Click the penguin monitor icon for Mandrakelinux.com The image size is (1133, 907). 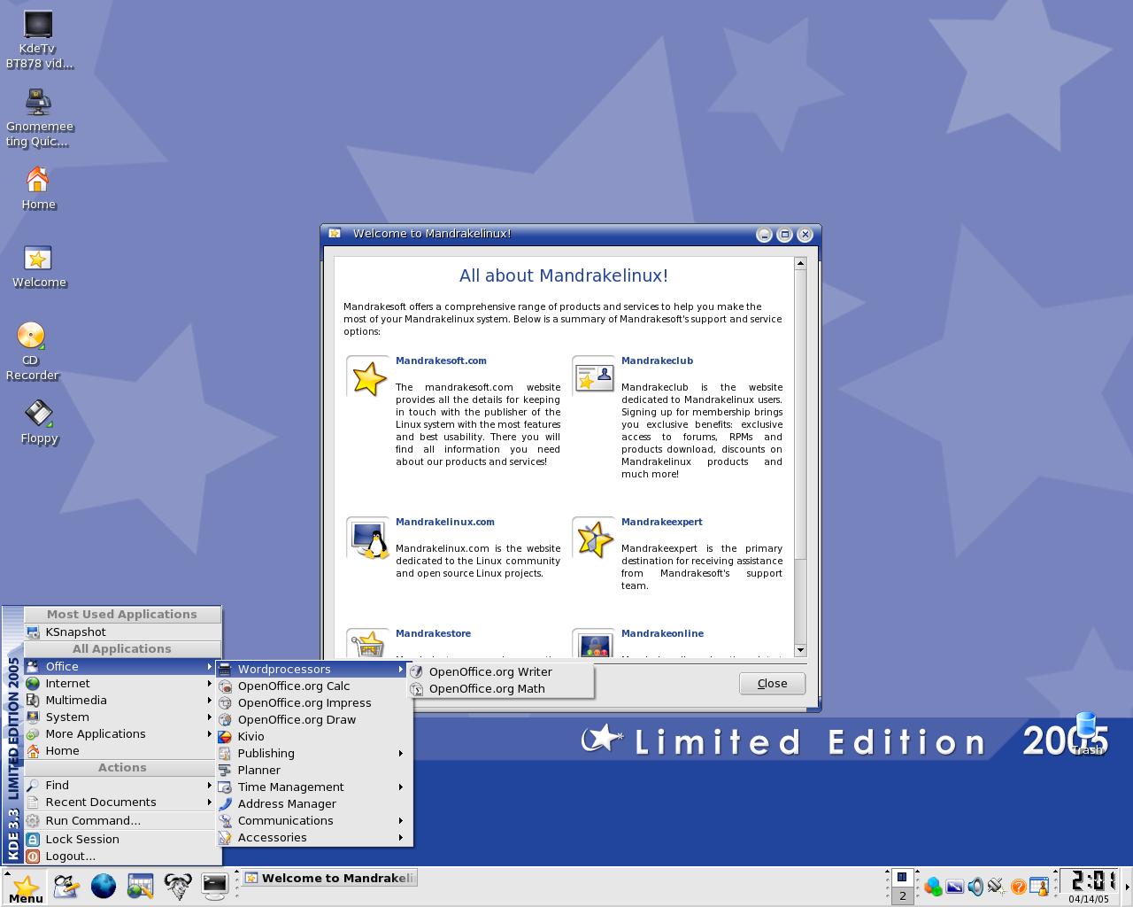point(368,539)
